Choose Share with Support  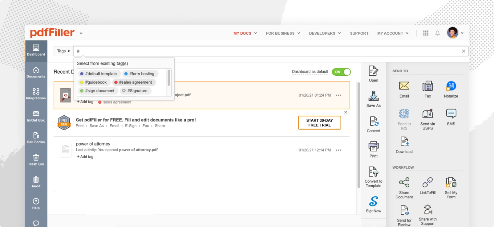coord(427,215)
